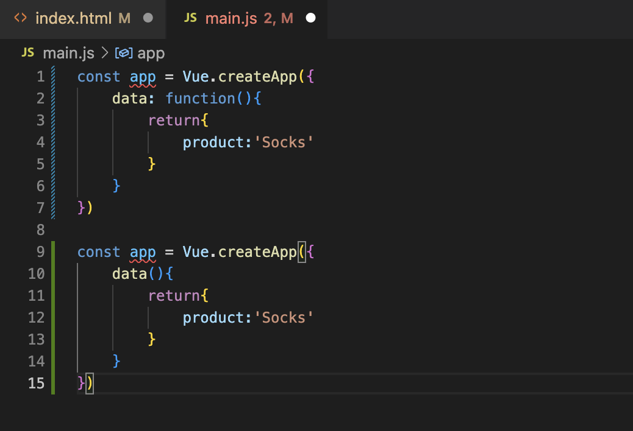This screenshot has height=431, width=633.
Task: Click data() on line 10
Action: tap(138, 274)
